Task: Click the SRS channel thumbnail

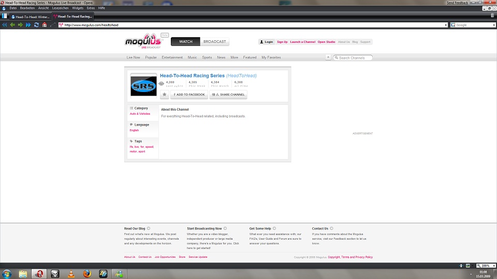Action: (x=143, y=86)
